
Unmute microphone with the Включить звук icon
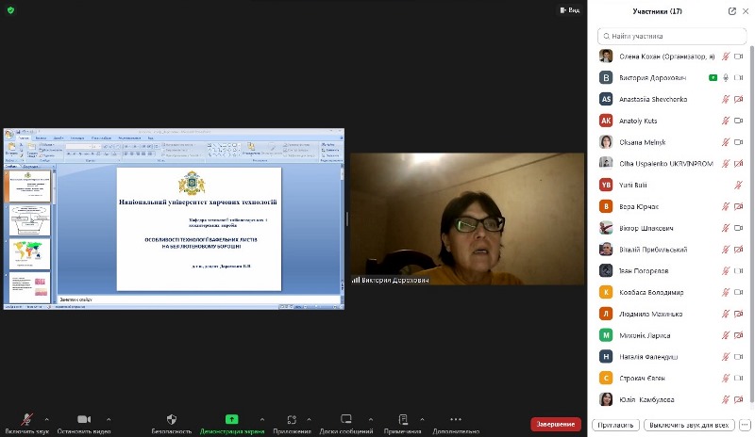[27, 419]
